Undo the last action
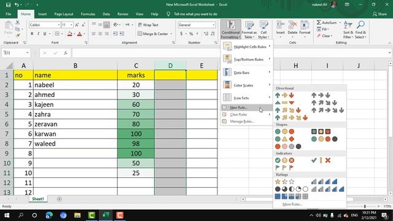Image resolution: width=393 pixels, height=221 pixels. (17, 5)
